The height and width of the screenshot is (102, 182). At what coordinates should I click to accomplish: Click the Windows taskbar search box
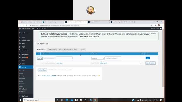(39, 100)
